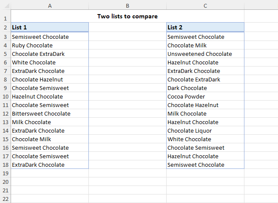Viewport: 278px width, 203px height.
Task: Click Ruby Chocolate cell in List 1
Action: [x=50, y=45]
